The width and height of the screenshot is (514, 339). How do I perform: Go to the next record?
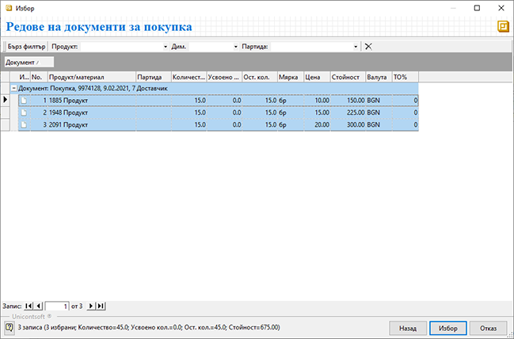tap(91, 306)
